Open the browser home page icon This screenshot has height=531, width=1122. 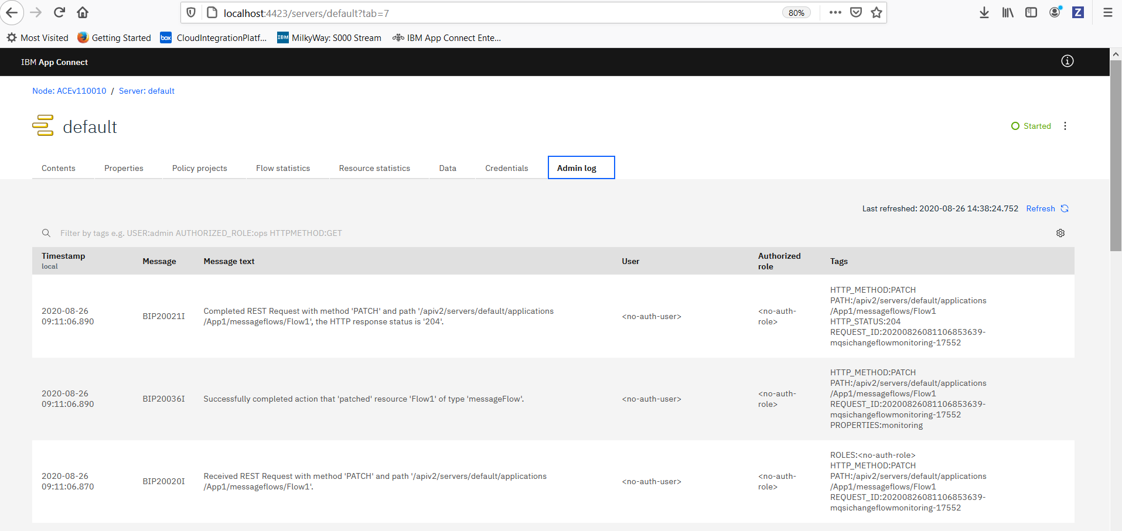tap(83, 12)
